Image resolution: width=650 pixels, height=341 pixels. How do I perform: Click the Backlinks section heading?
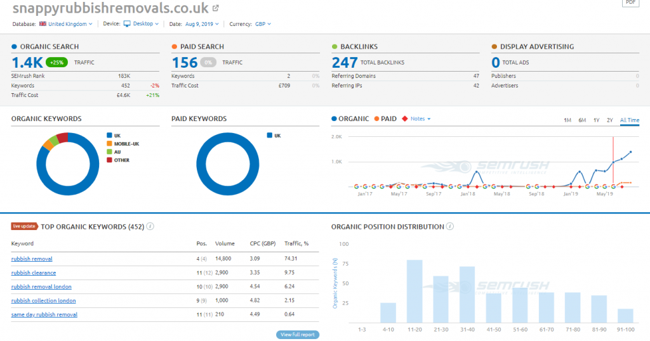(x=359, y=47)
